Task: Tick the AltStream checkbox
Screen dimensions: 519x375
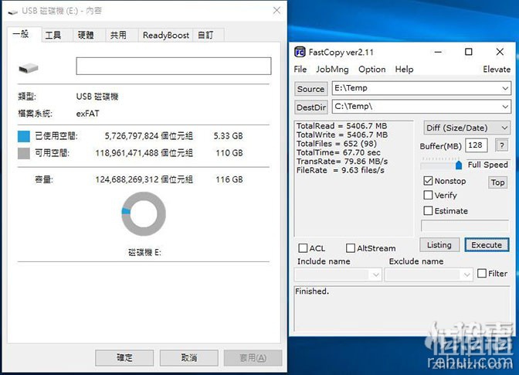Action: click(350, 248)
